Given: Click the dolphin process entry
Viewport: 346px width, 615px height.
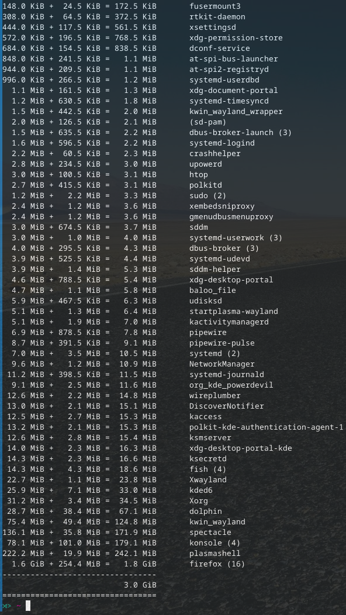Looking at the screenshot, I should pos(206,511).
